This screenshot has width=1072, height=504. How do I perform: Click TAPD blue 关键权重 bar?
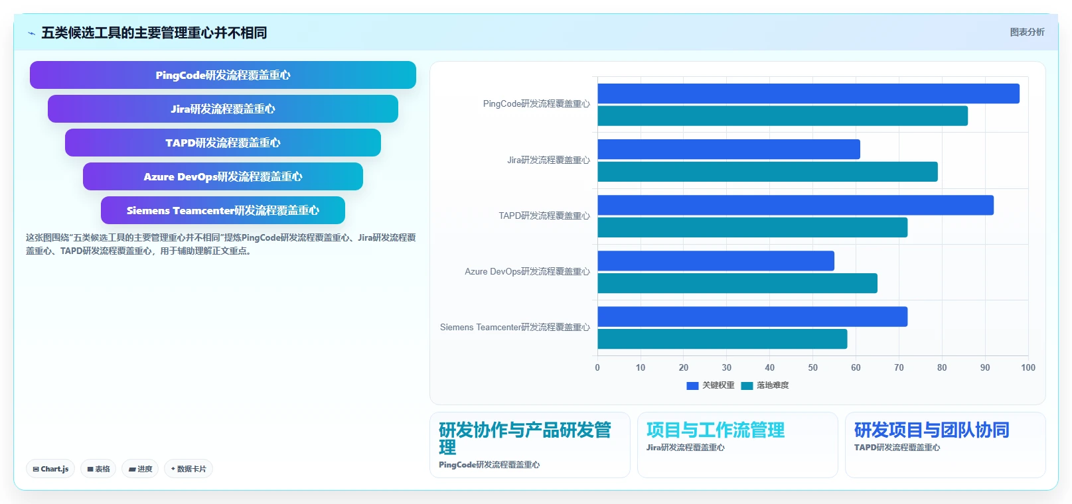[x=796, y=205]
